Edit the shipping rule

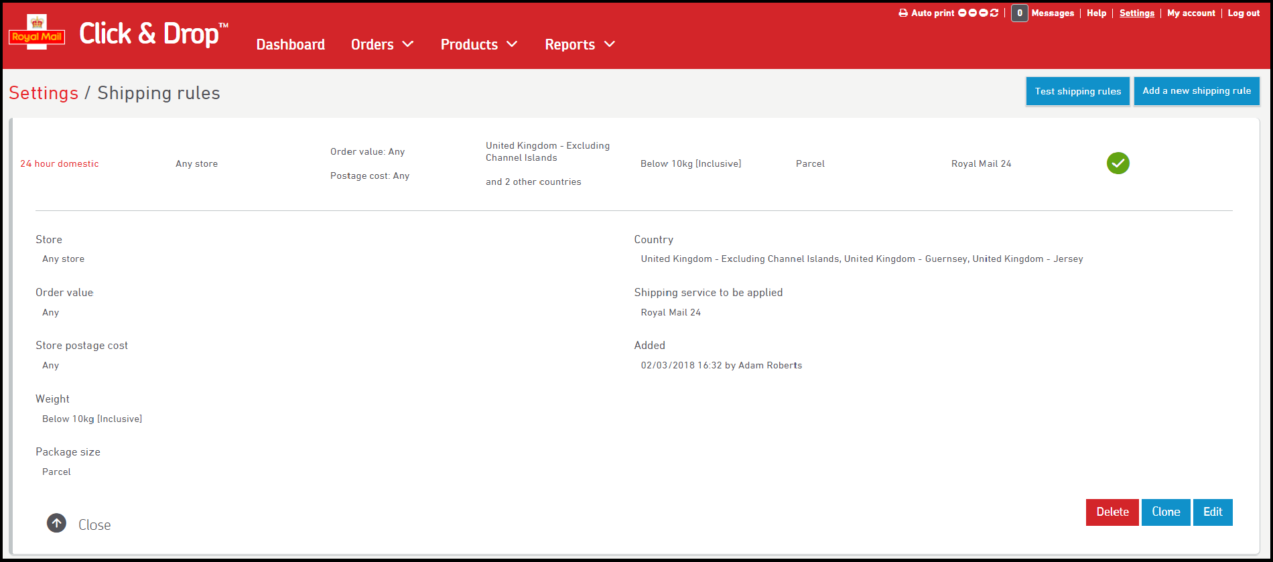coord(1213,512)
